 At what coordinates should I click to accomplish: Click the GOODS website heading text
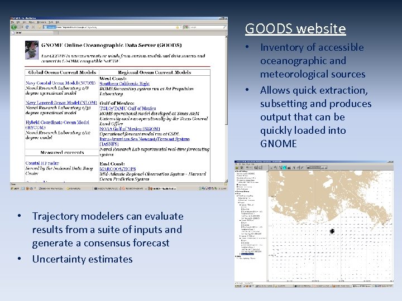(295, 28)
